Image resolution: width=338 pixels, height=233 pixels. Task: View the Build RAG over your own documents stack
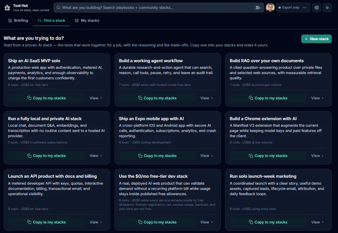click(317, 98)
